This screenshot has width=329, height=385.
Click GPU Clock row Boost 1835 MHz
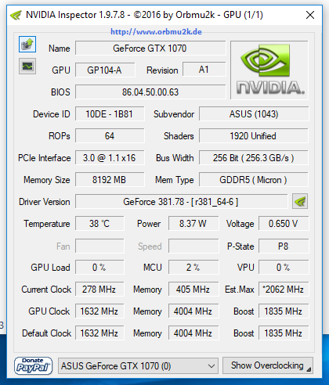coord(284,311)
